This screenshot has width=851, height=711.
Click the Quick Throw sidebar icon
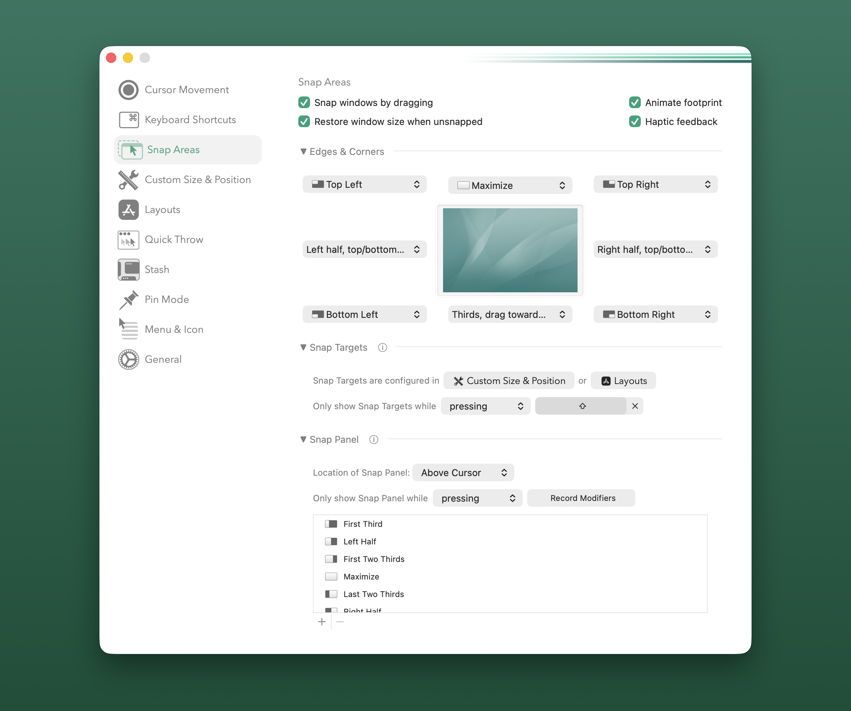pos(128,240)
